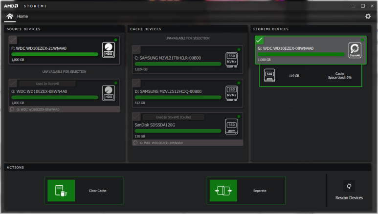Click StoreMI icon on G: StoreMI device
The height and width of the screenshot is (214, 378).
coord(355,50)
